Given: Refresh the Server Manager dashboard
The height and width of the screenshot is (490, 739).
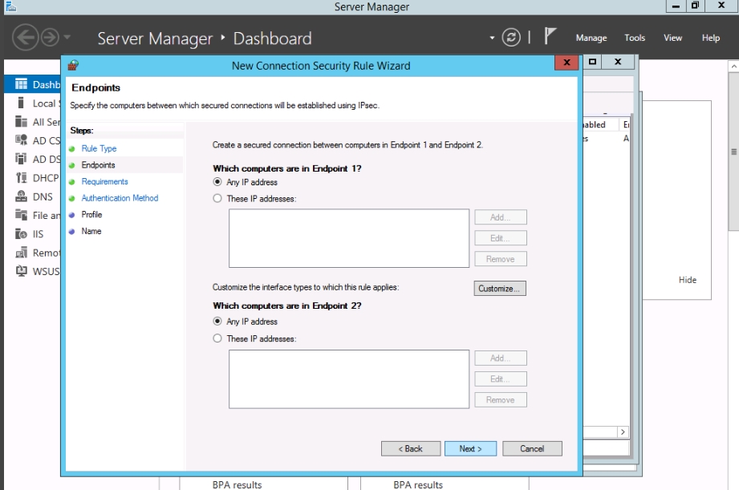Looking at the screenshot, I should click(511, 37).
